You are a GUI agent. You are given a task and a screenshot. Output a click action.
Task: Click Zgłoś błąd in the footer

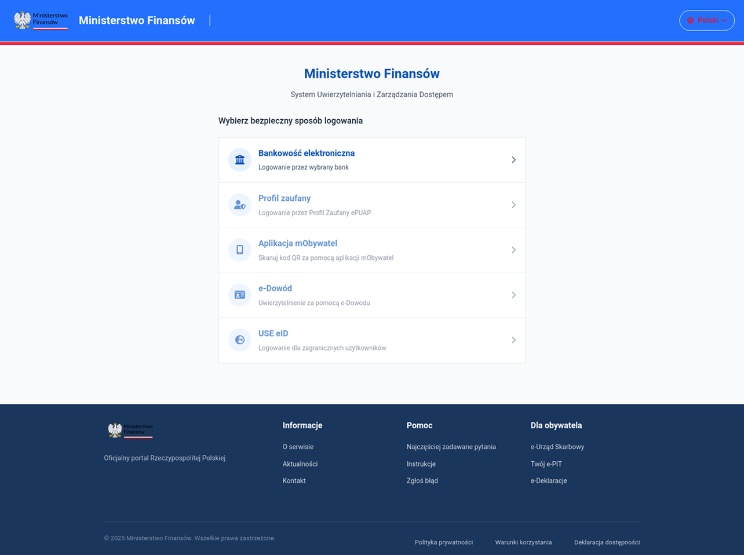(x=422, y=481)
